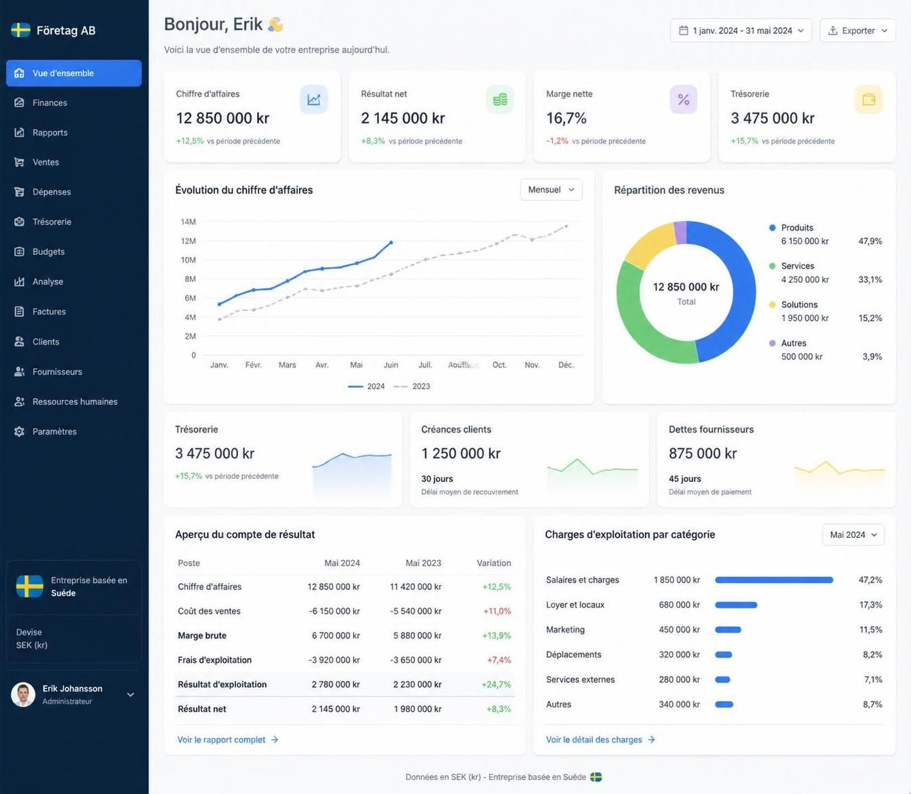
Task: Open the Mensuel period dropdown
Action: (x=551, y=190)
